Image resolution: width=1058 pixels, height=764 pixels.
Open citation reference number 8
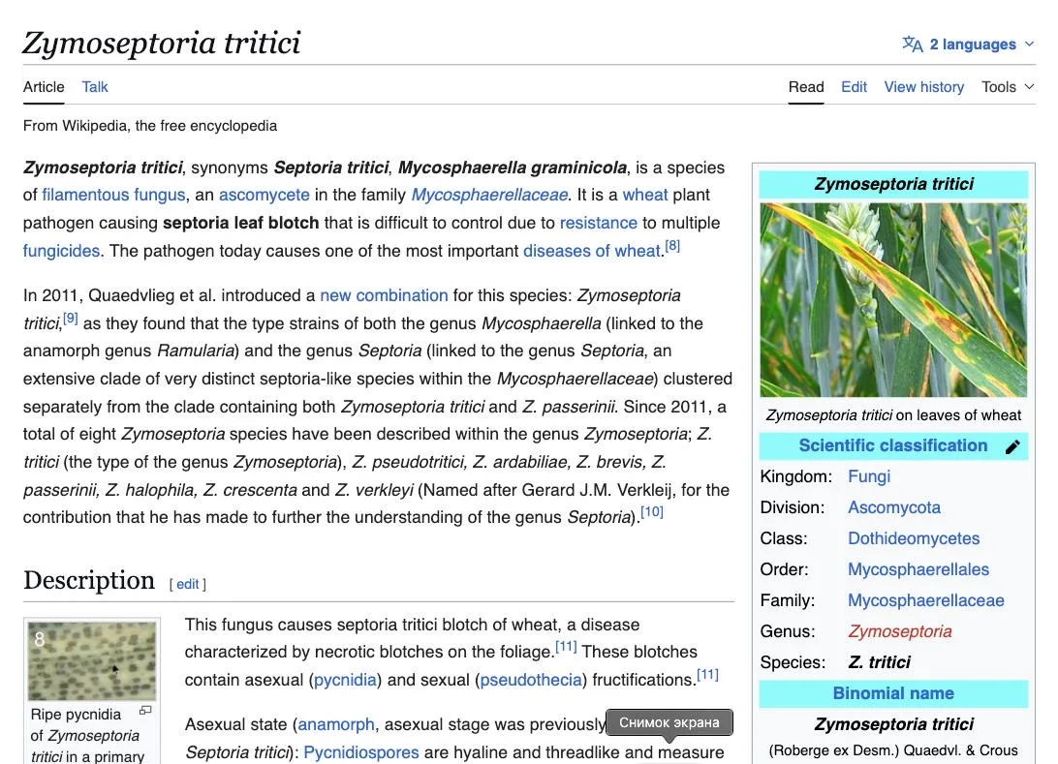pos(672,246)
